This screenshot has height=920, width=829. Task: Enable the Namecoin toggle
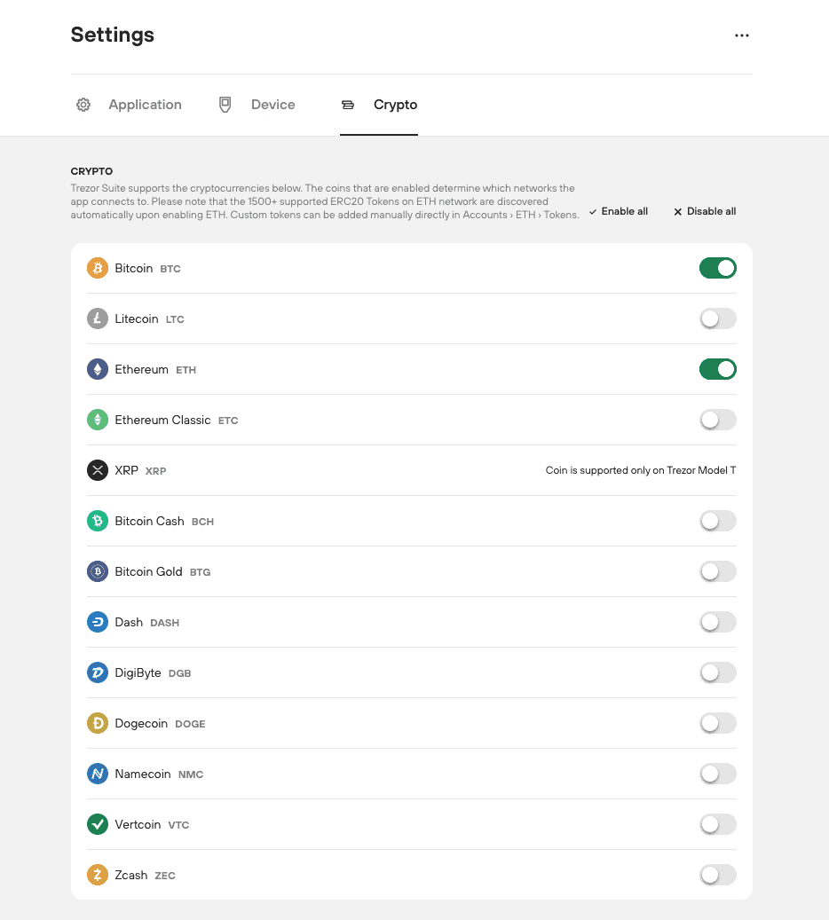point(717,774)
